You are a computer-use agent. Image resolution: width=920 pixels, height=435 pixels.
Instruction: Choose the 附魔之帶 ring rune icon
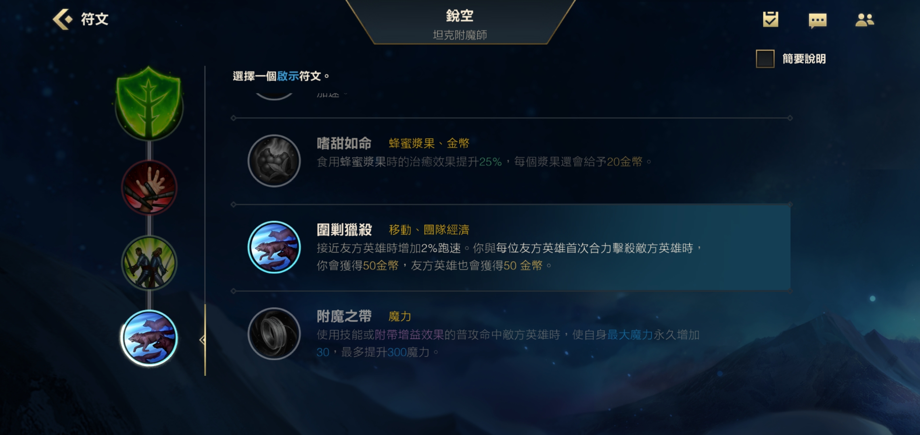274,333
